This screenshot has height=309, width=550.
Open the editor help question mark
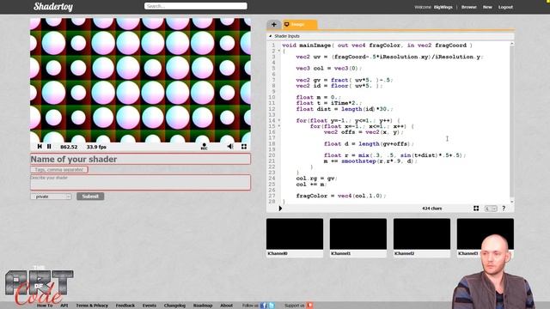point(504,209)
